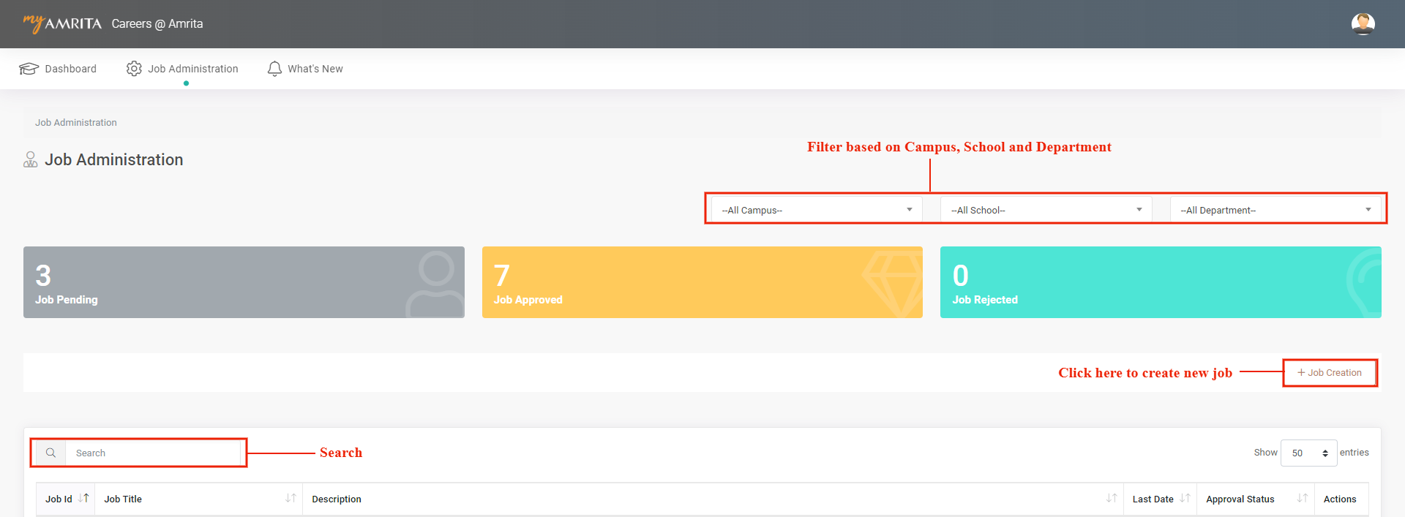Sort by Approval Status arrows icon

pos(1302,499)
